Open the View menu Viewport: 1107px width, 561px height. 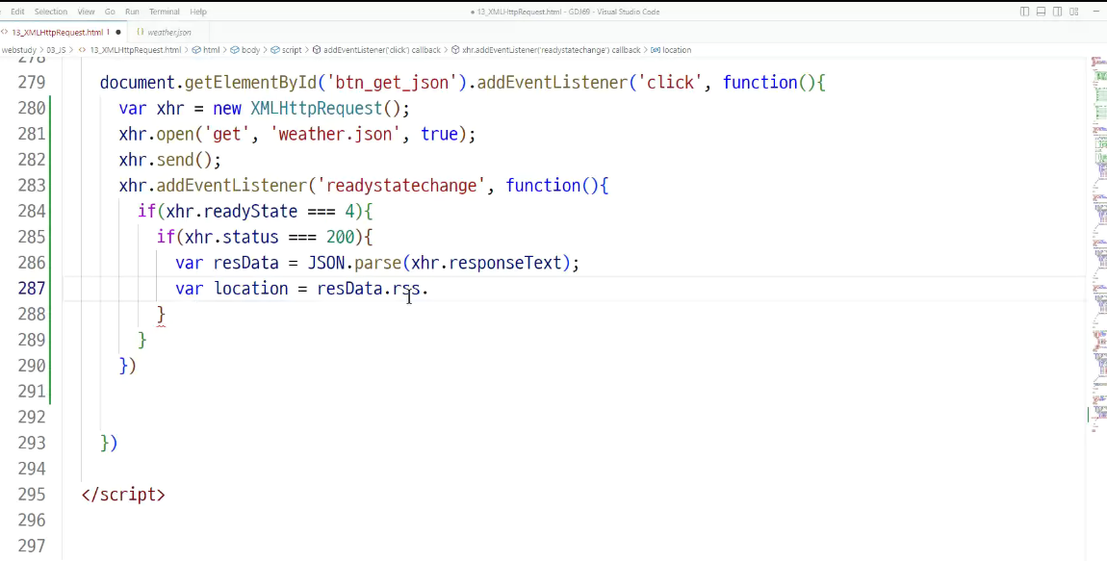click(x=86, y=12)
